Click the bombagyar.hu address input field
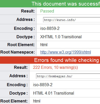Viewport: 100px width, 104px height. [x=68, y=76]
